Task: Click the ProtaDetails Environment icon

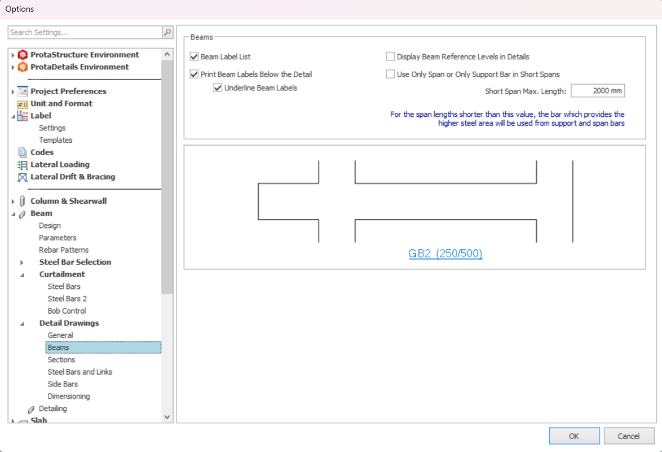Action: (23, 67)
